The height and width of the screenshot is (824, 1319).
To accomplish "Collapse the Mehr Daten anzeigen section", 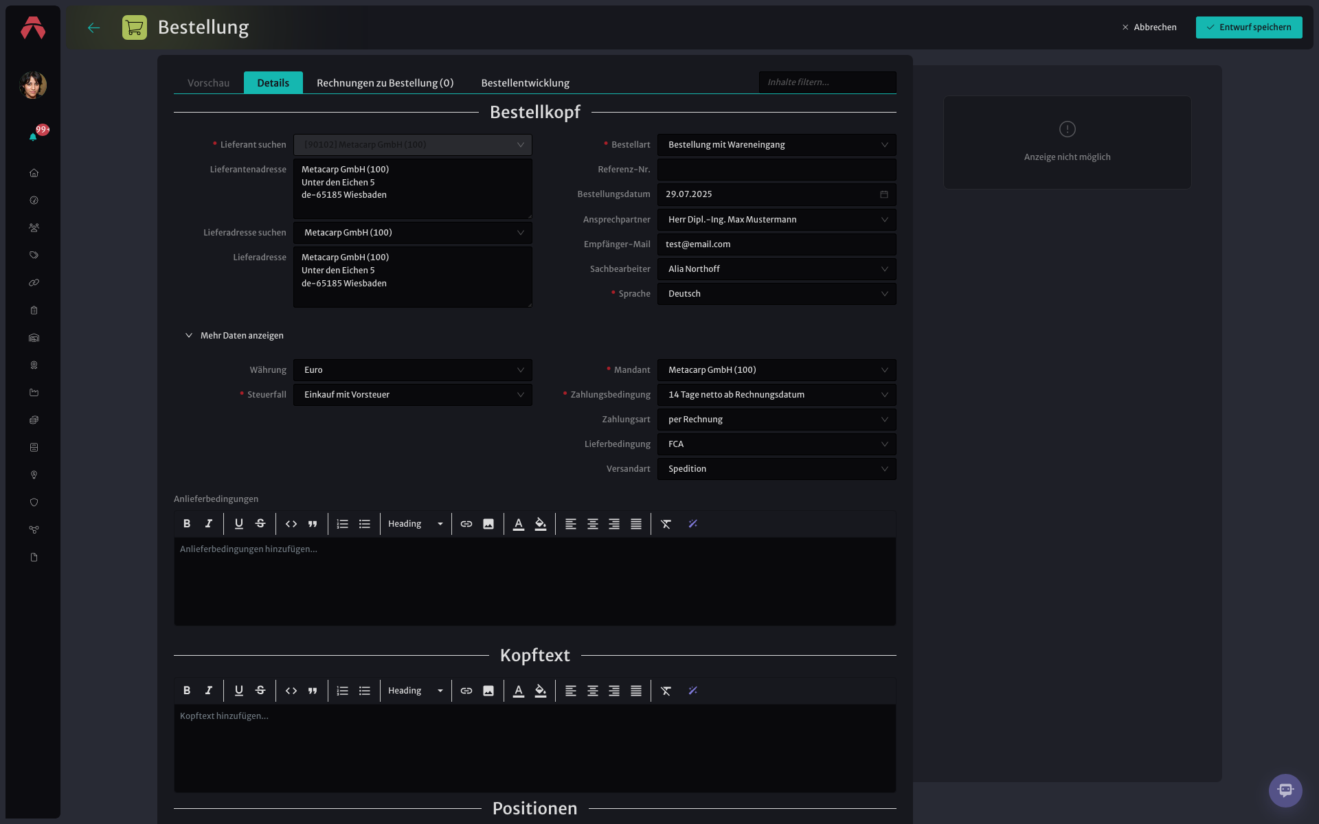I will 234,336.
